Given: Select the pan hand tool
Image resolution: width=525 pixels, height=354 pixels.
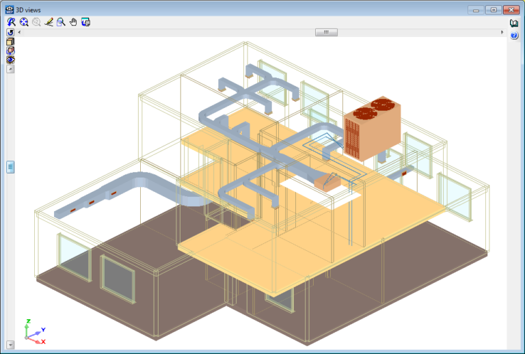Looking at the screenshot, I should (73, 23).
